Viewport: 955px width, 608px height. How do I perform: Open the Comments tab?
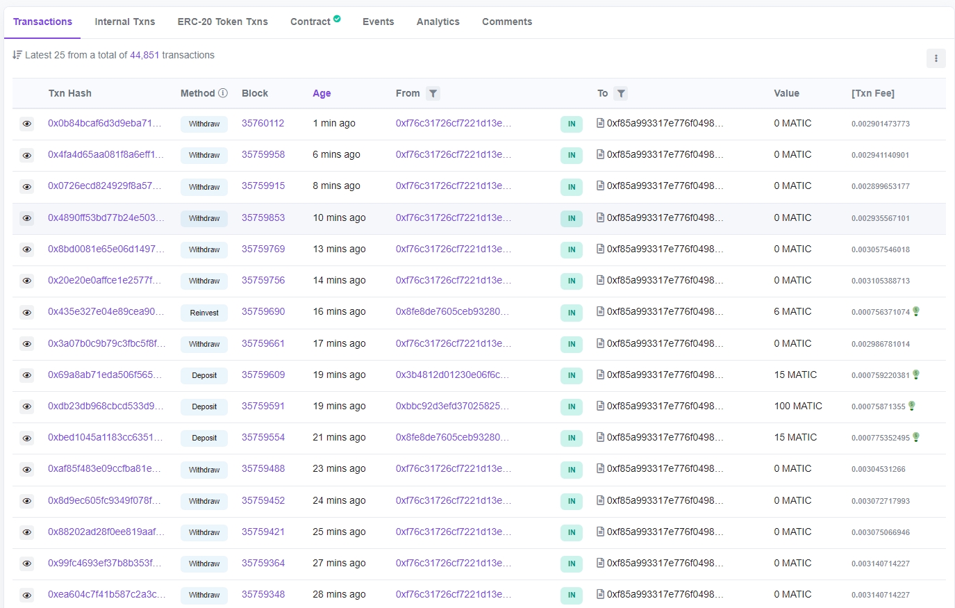507,22
